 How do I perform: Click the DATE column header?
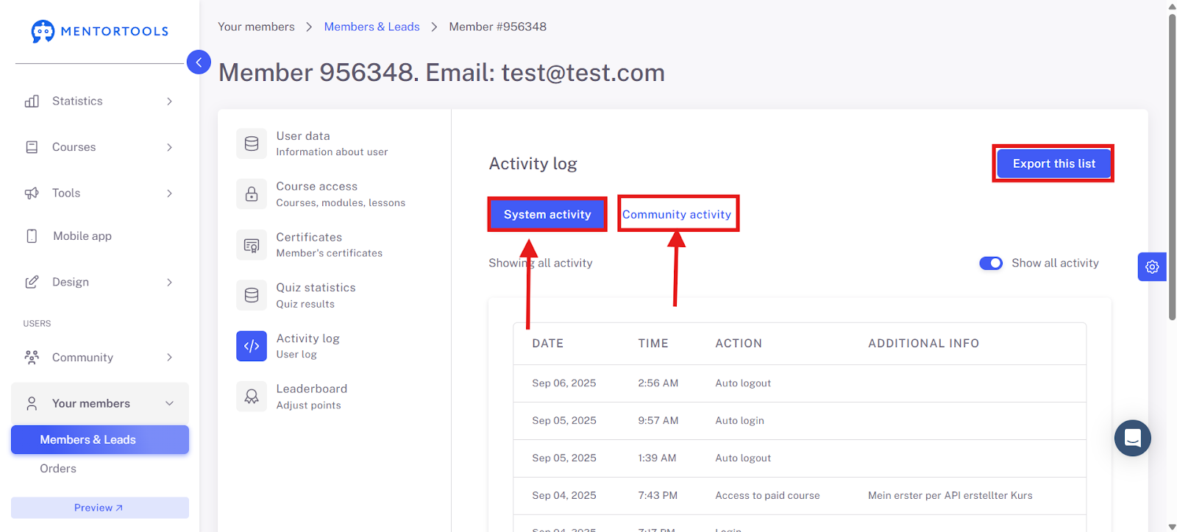pyautogui.click(x=548, y=344)
